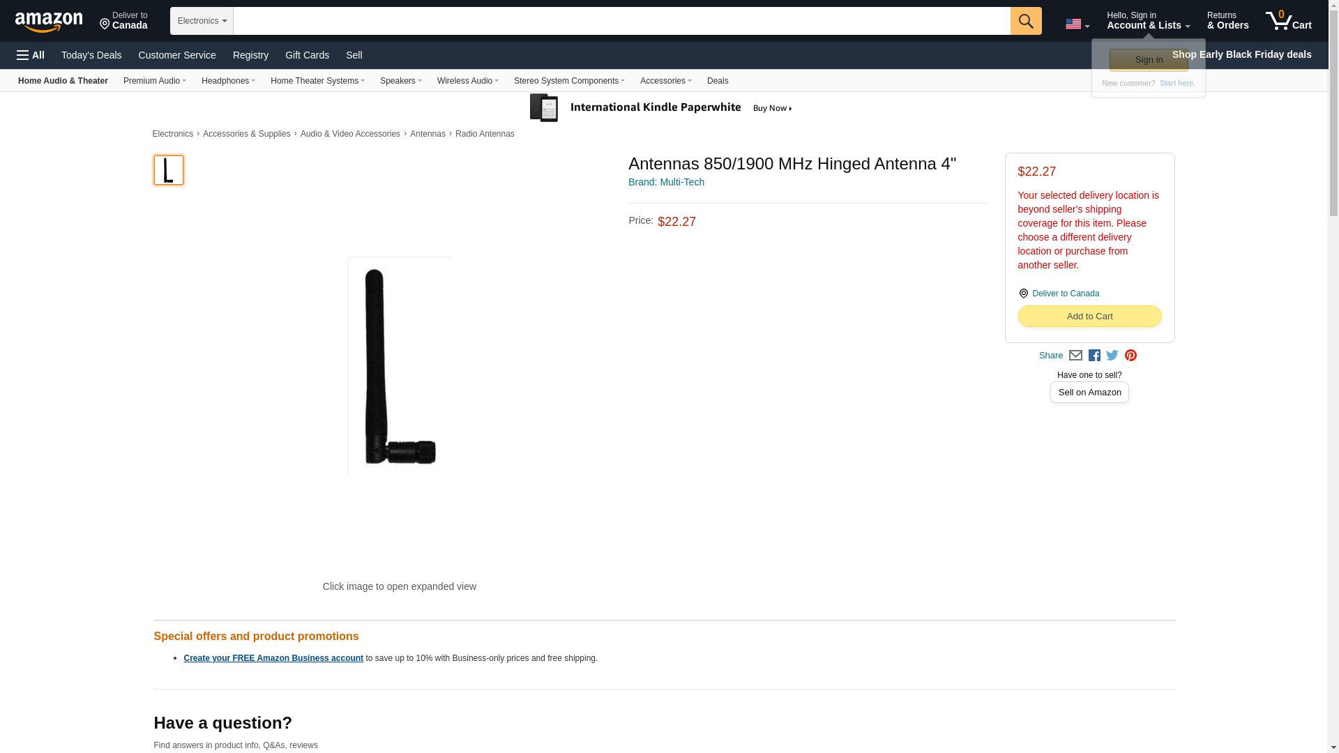Click the search magnifier button
1339x753 pixels.
coord(1025,21)
